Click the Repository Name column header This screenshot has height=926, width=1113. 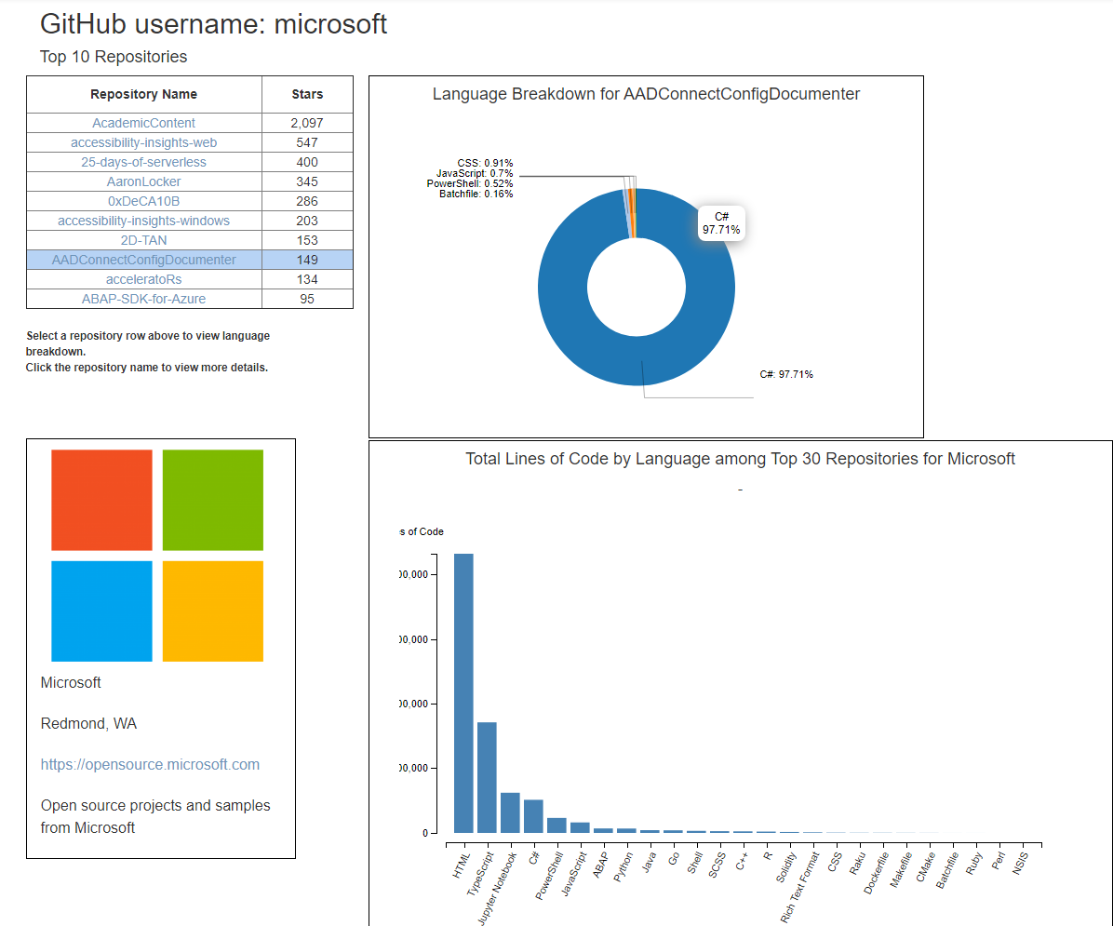(x=143, y=94)
